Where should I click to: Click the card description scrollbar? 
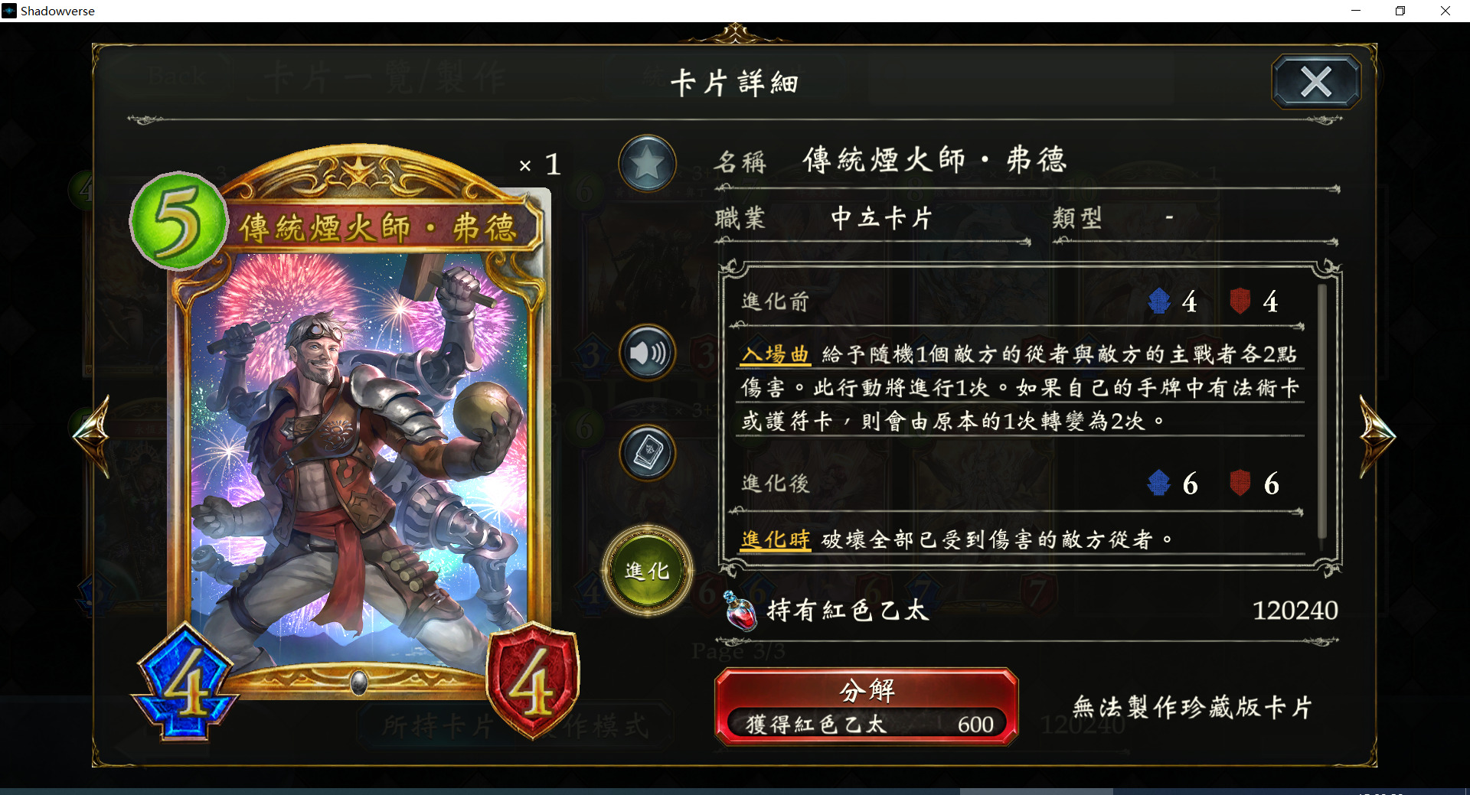tap(1321, 413)
